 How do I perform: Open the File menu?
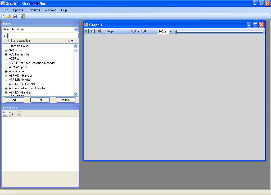[x=6, y=10]
